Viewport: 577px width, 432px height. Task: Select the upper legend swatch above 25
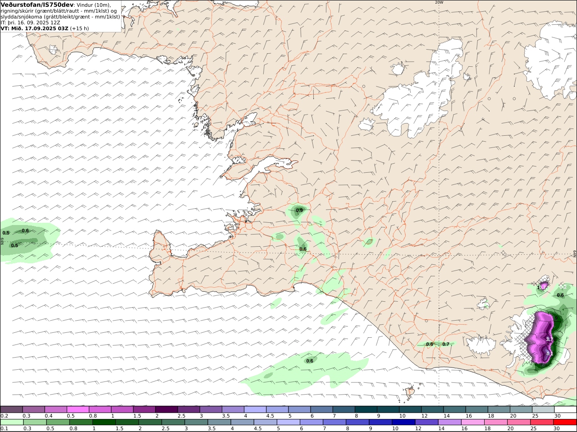(543, 409)
